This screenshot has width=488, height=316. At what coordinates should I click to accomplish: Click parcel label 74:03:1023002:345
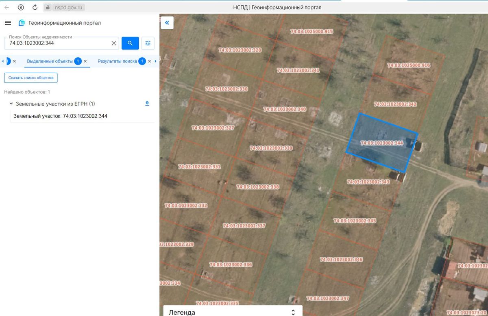[355, 221]
